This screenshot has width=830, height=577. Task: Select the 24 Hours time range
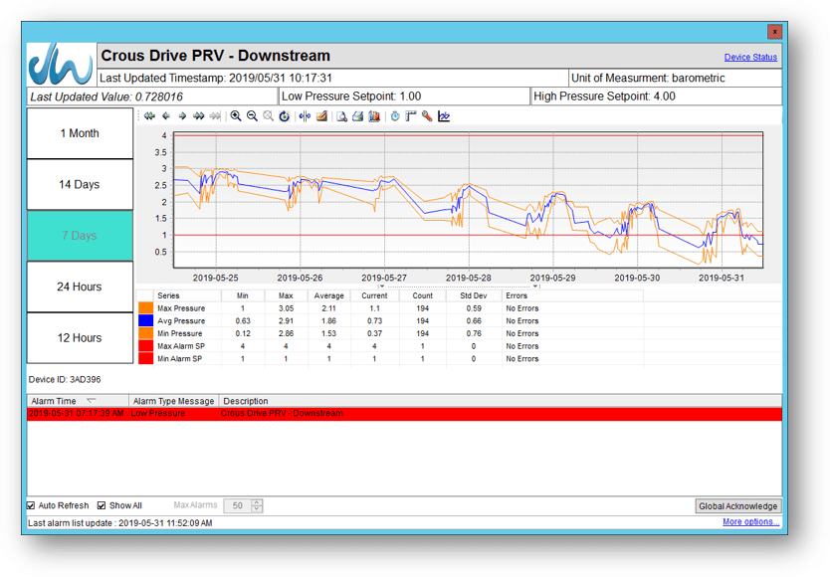point(80,287)
